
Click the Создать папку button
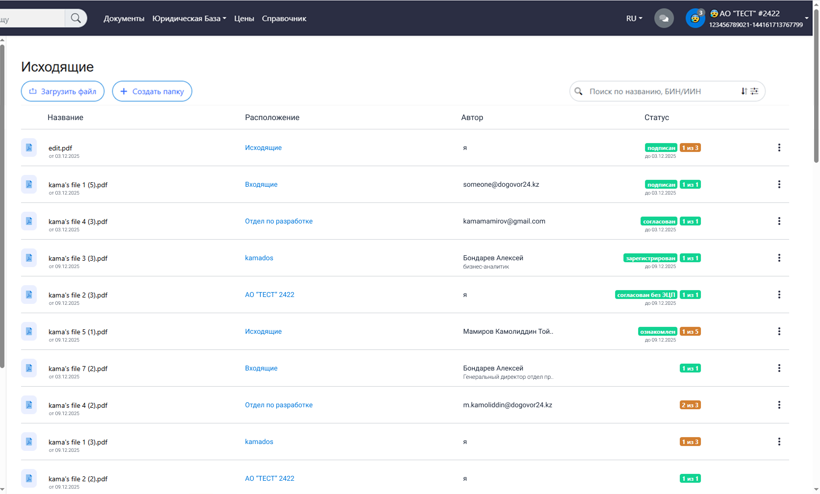coord(152,91)
